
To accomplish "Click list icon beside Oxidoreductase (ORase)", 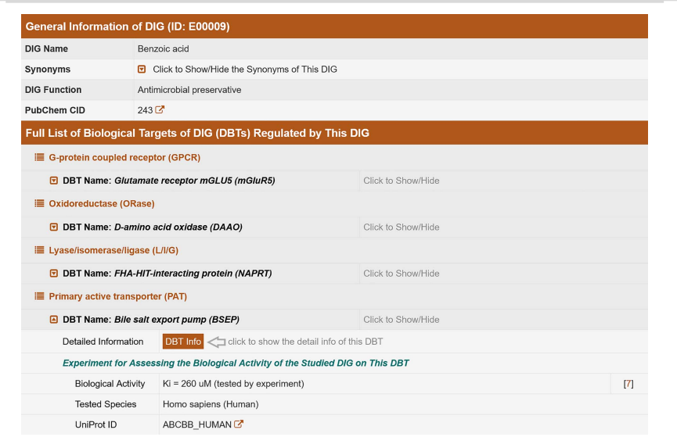I will click(x=39, y=203).
